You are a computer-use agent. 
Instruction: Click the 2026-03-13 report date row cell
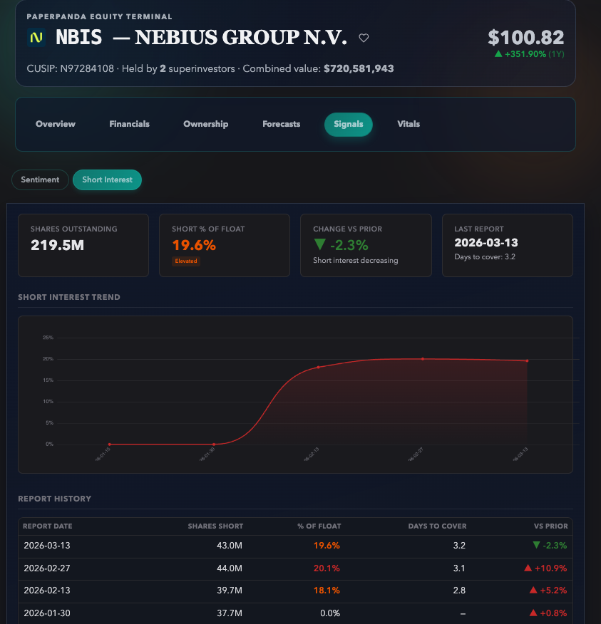point(47,546)
